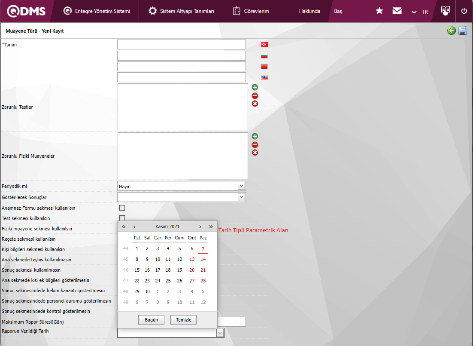The image size is (473, 346).
Task: Click Cum weekday header in calendar
Action: [179, 238]
